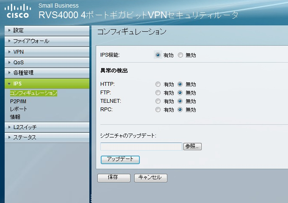The width and height of the screenshot is (288, 203).
Task: Expand the ステータス menu arrow
Action: click(9, 137)
